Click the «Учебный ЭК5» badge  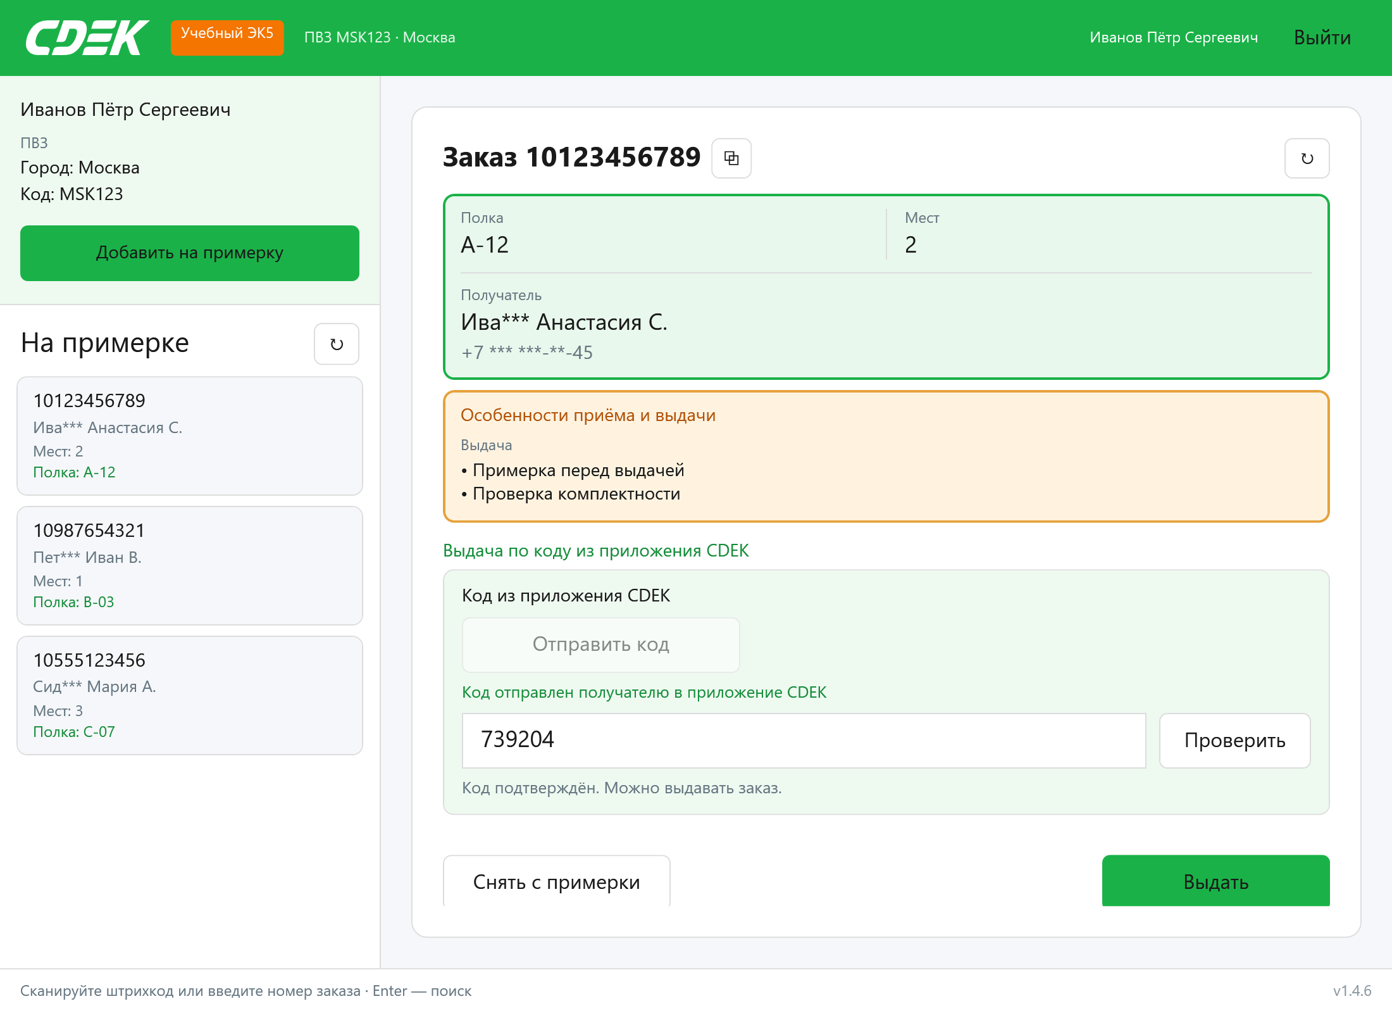pos(227,37)
